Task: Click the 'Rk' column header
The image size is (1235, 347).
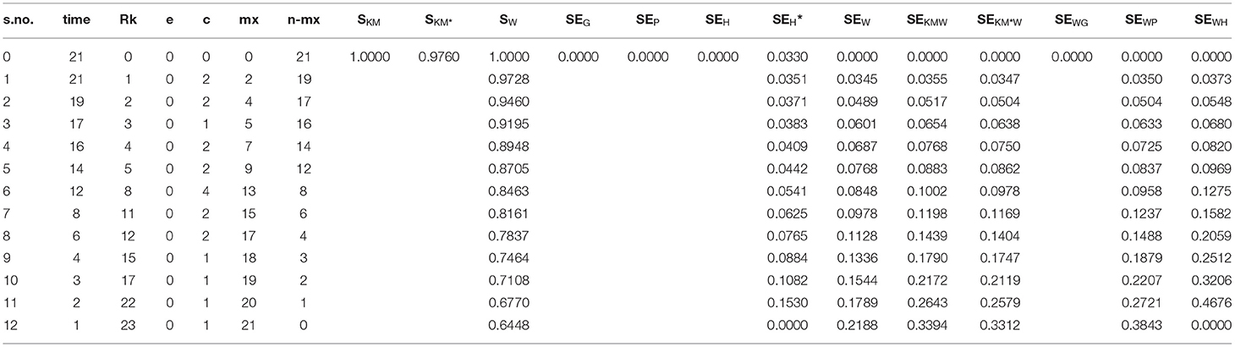Action: click(127, 19)
